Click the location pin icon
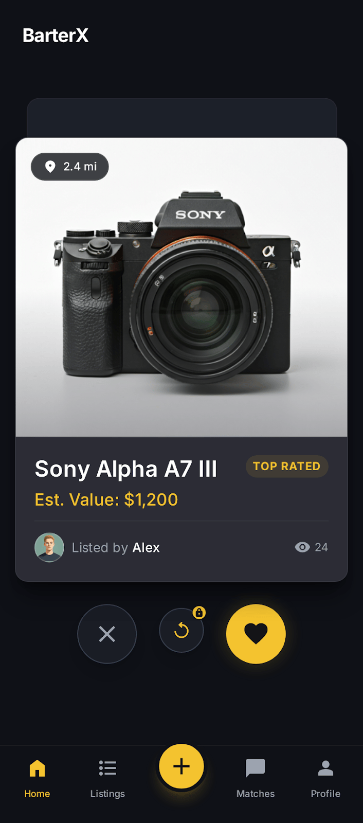This screenshot has height=823, width=363. tap(50, 167)
